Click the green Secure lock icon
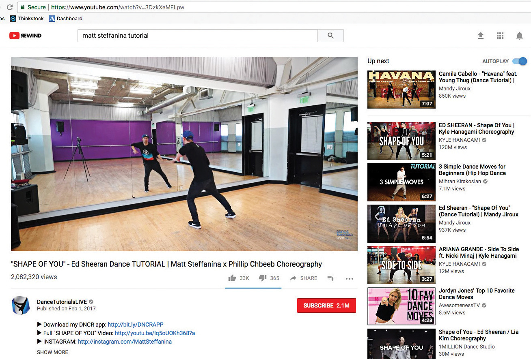531x359 pixels. (23, 7)
